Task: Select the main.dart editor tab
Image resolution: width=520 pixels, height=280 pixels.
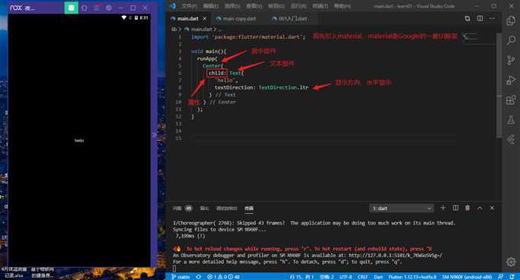Action: 187,18
